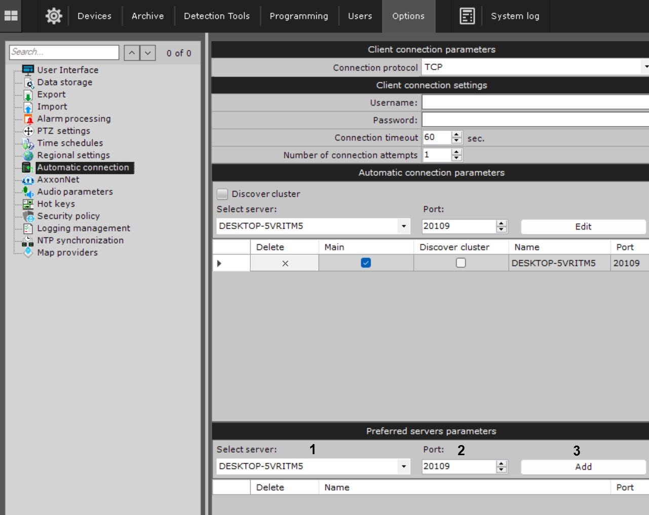Viewport: 649px width, 515px height.
Task: Click the layouts grid icon at top-left
Action: (x=11, y=16)
